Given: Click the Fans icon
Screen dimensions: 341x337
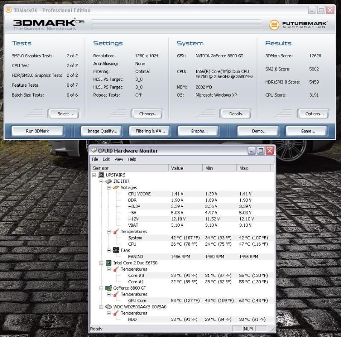Looking at the screenshot, I should pos(116,250).
